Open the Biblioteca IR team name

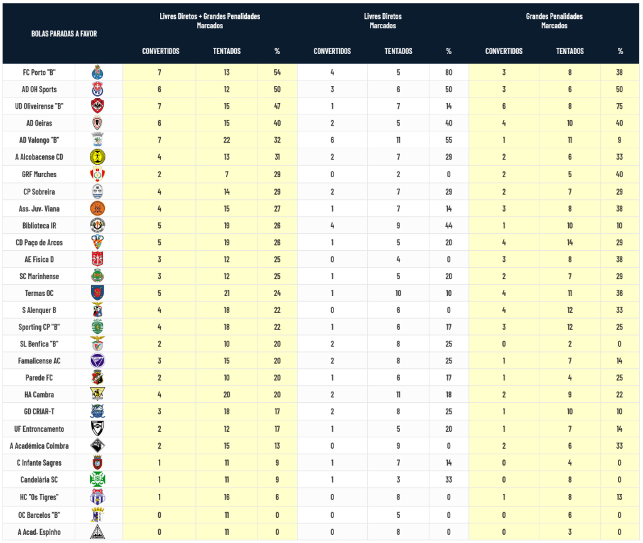[x=39, y=225]
